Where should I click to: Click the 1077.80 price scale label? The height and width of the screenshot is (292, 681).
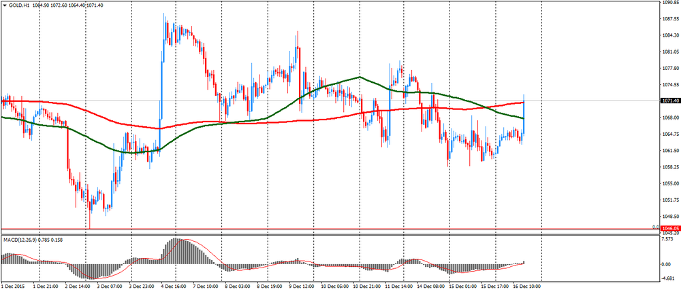point(669,68)
